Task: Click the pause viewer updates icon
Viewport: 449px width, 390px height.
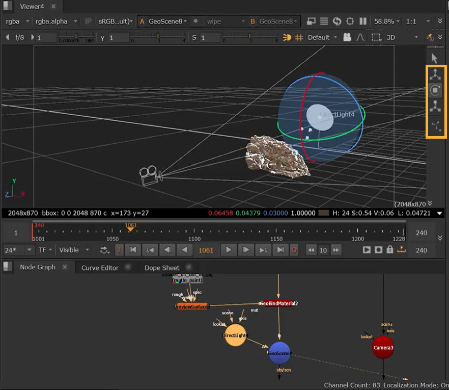Action: [363, 21]
